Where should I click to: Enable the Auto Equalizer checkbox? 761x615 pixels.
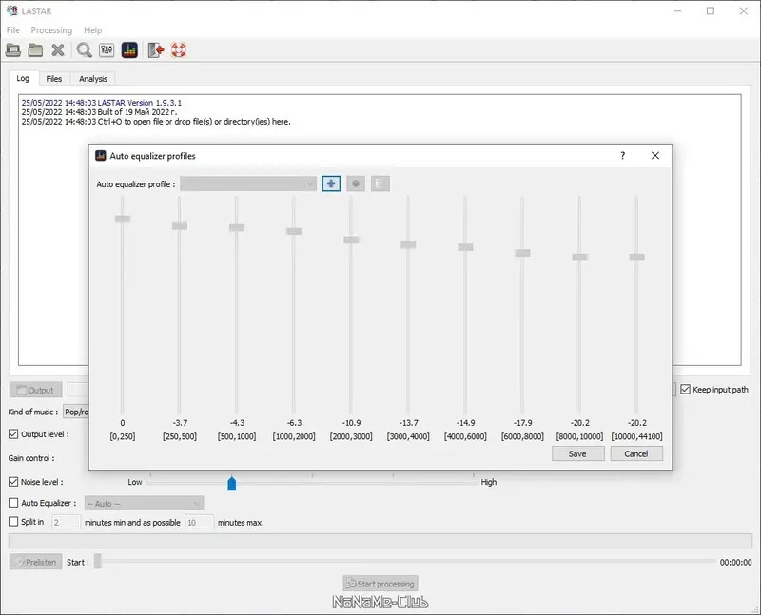point(13,503)
